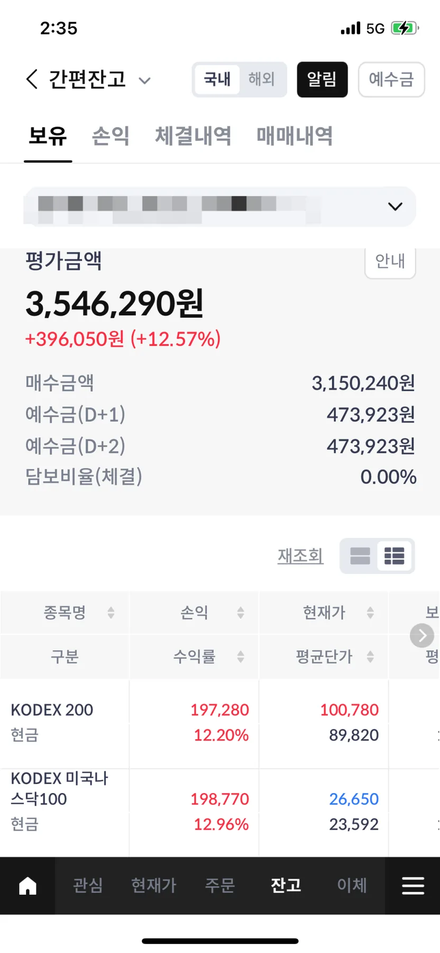This screenshot has height=953, width=440.
Task: Open the 체결내역 tab
Action: pyautogui.click(x=193, y=136)
